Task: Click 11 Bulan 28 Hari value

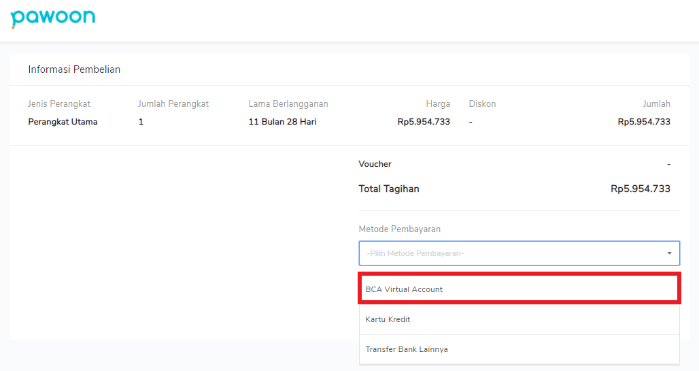Action: click(282, 121)
